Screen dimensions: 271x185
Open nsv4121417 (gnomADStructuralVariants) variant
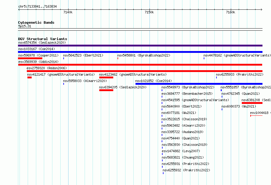point(61,74)
